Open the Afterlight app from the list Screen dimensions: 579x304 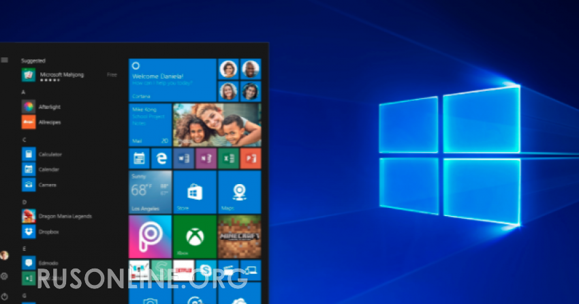(x=41, y=107)
